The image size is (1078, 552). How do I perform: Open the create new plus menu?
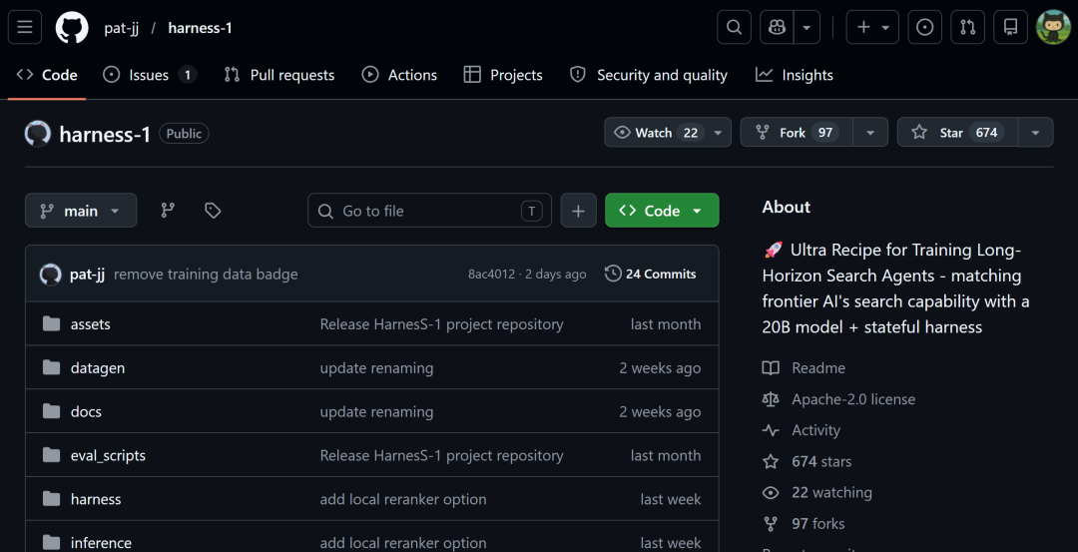click(872, 28)
